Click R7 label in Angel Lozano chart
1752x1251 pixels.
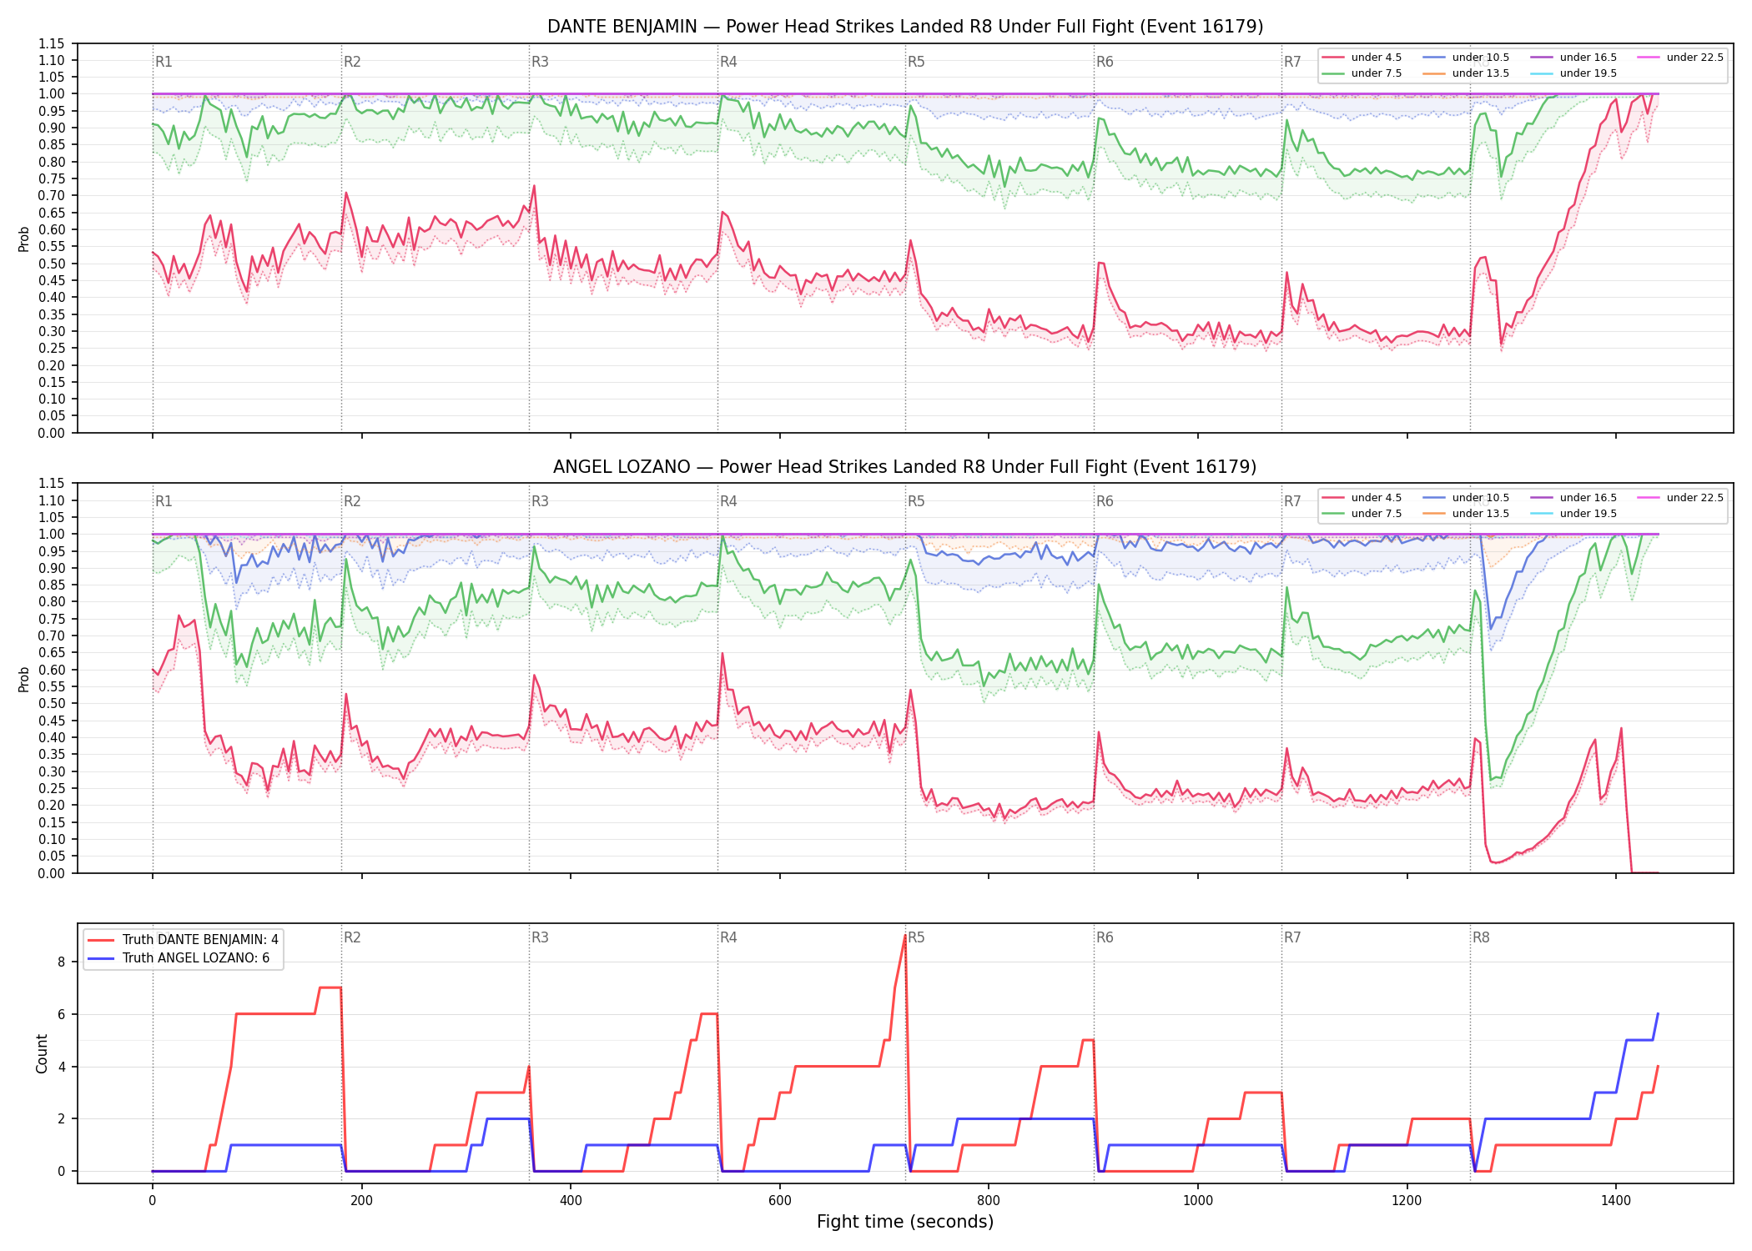coord(1292,501)
